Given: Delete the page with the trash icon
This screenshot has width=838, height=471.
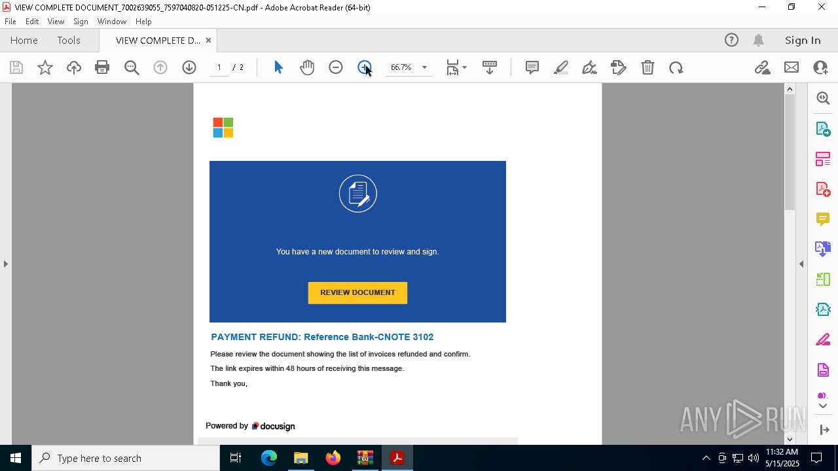Looking at the screenshot, I should 647,67.
